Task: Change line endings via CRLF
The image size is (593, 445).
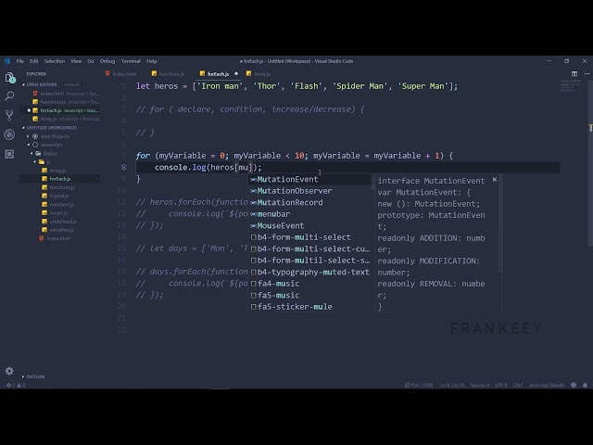Action: click(x=518, y=386)
